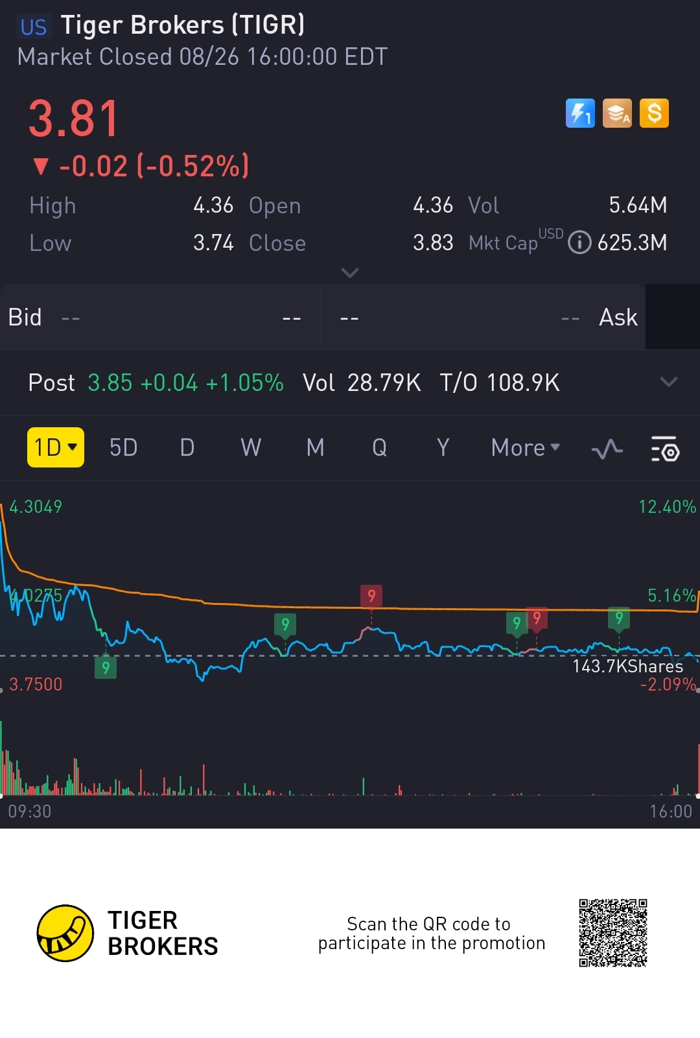Tap the Mkt Cap 625.3M value
Screen dimensions: 700x1038
pyautogui.click(x=632, y=242)
